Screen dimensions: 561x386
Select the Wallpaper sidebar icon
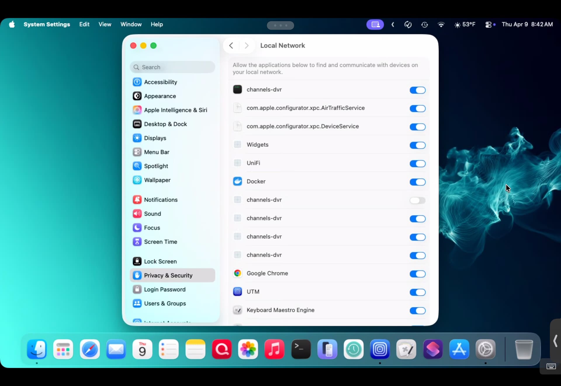coord(137,180)
